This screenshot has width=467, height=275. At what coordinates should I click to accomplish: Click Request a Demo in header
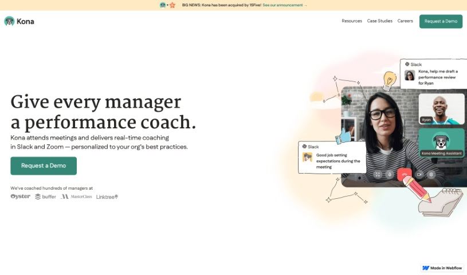441,21
